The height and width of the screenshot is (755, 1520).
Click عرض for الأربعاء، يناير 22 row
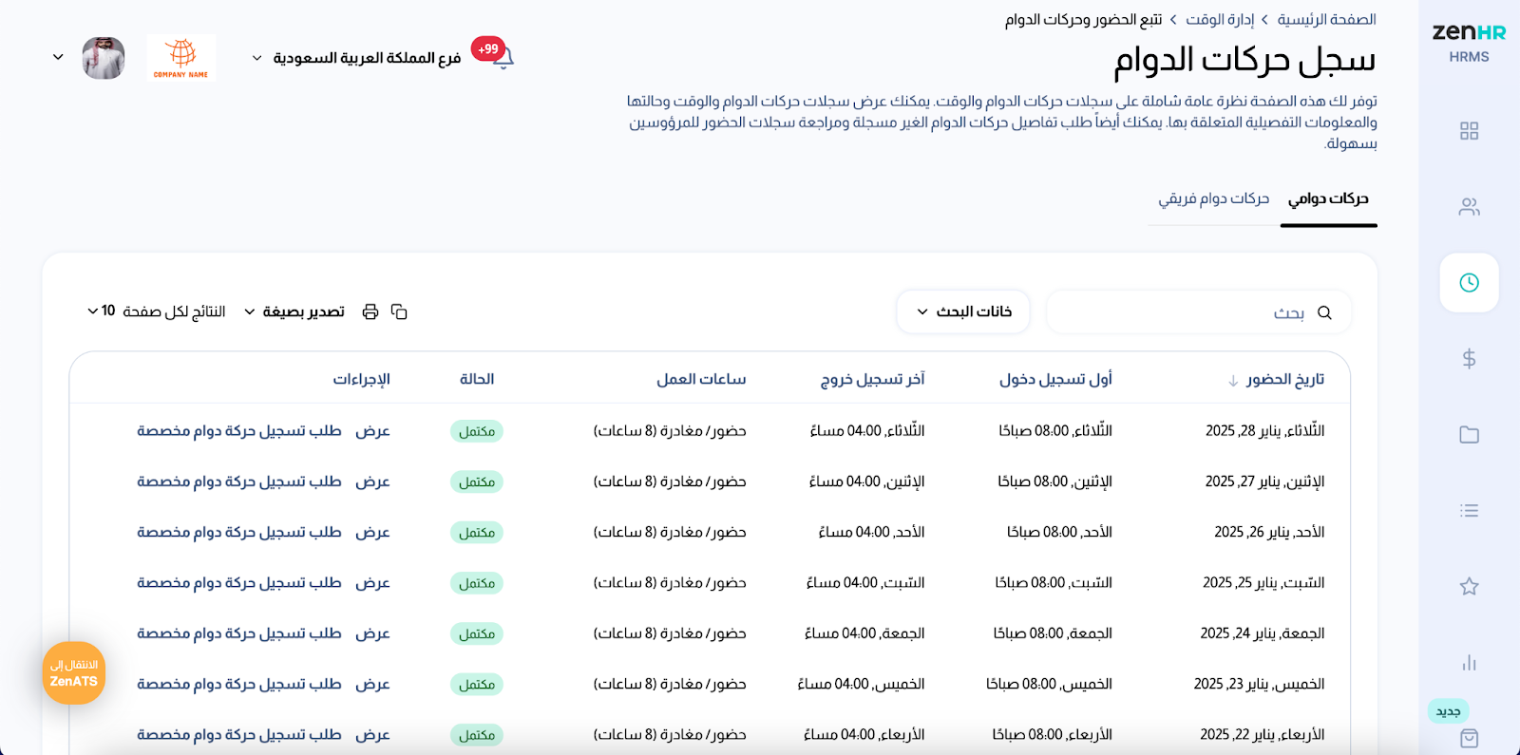pyautogui.click(x=372, y=735)
